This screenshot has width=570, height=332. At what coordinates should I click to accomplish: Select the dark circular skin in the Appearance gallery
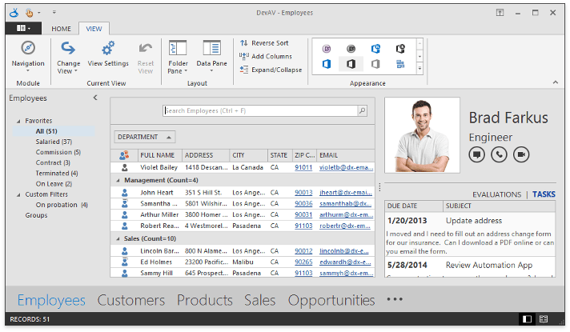pos(351,49)
